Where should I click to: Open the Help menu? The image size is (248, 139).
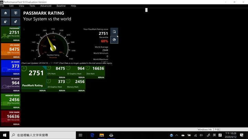(x=73, y=6)
